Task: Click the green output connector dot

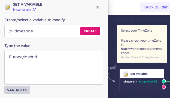Action: pos(164,81)
